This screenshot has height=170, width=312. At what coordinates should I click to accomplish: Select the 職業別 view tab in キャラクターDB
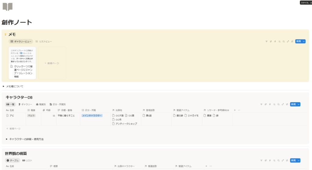(41, 104)
